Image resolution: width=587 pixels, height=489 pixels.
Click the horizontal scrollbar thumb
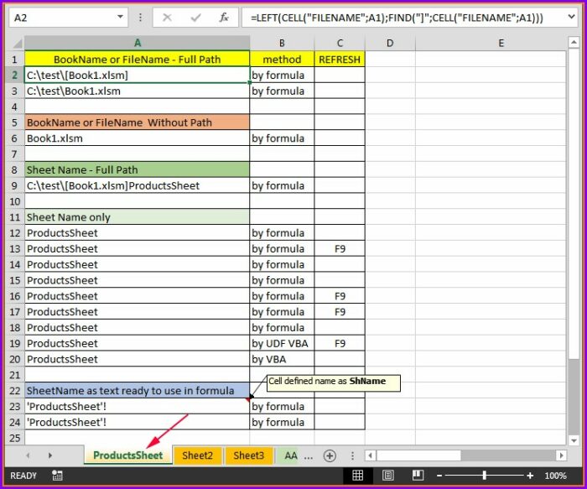[x=419, y=455]
